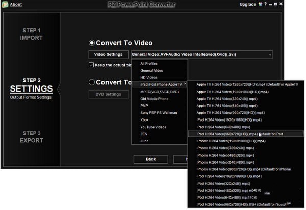Screen dimensions: 306x210
Task: Expand the video format dropdown arrow
Action: (x=270, y=55)
